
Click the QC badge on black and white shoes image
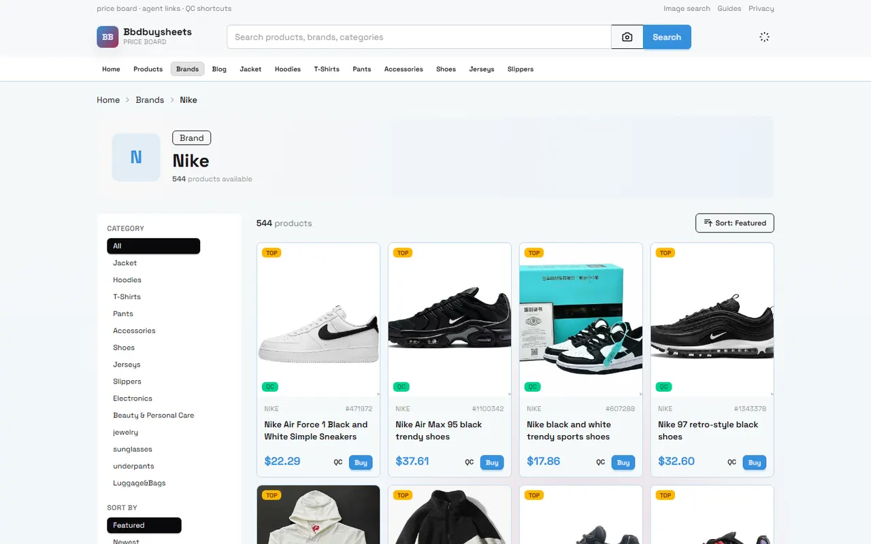533,387
